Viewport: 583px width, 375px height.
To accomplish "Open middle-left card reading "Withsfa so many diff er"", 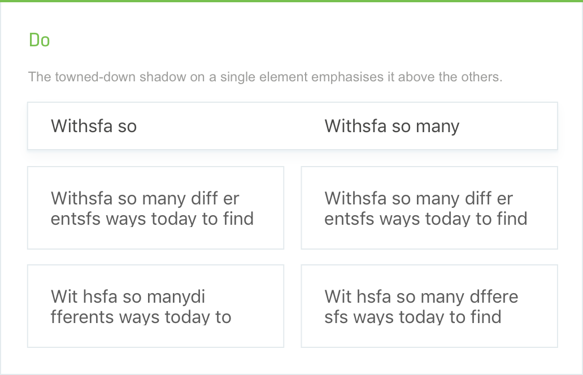I will (x=155, y=208).
